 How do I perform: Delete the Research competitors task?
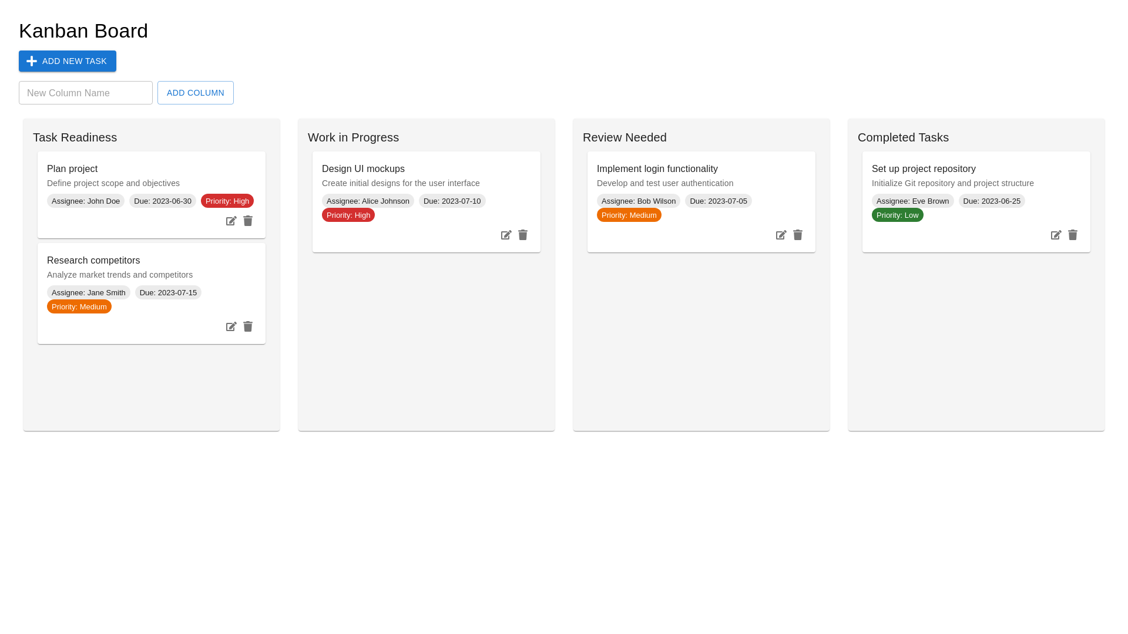(x=248, y=326)
